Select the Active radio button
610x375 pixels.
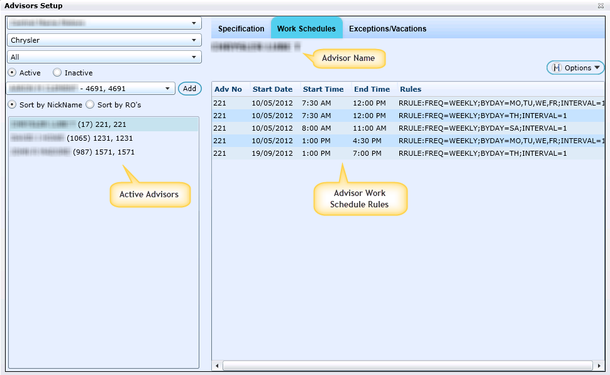12,73
